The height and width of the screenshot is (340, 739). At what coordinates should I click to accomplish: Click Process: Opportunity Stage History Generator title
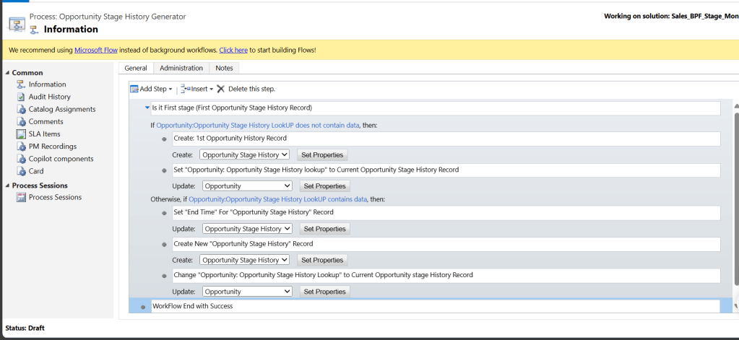click(x=108, y=17)
